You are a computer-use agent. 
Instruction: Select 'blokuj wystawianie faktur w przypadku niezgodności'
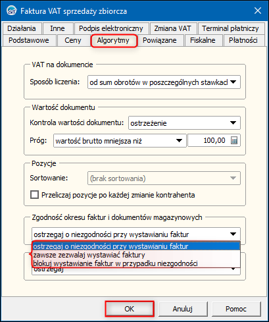(x=136, y=263)
